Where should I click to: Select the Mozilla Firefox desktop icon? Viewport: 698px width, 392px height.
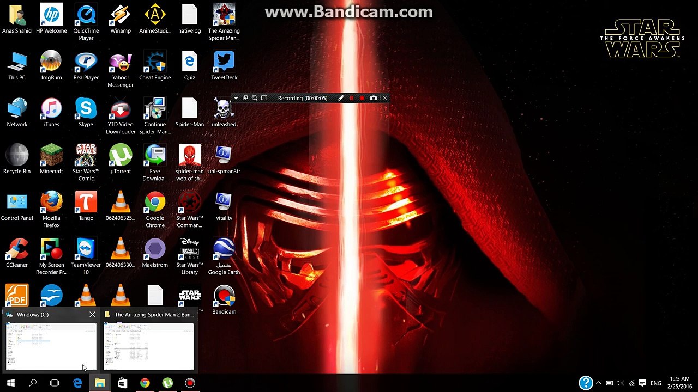[51, 210]
